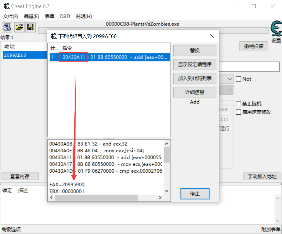Enable the 启用速度修改 checkbox
The width and height of the screenshot is (282, 234).
pos(238,112)
